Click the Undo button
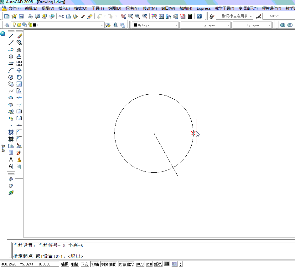Viewport: 295px width, 267px height. click(100, 16)
